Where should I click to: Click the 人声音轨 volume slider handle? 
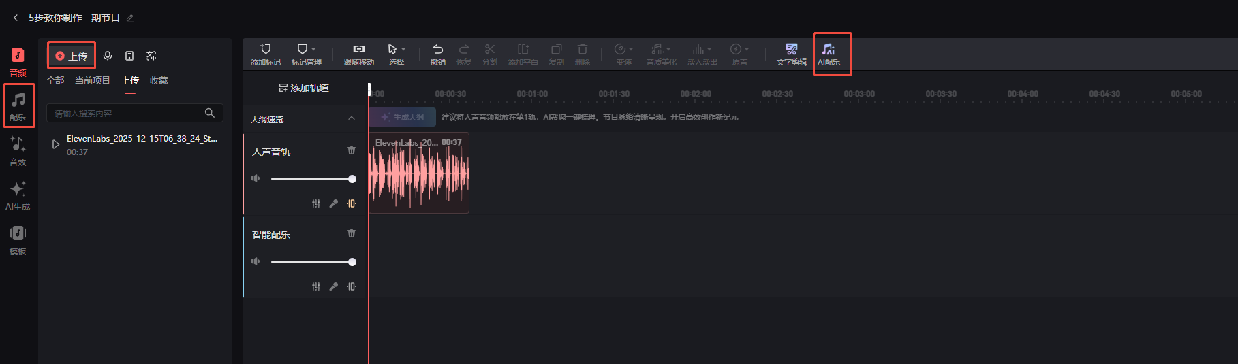click(x=352, y=179)
